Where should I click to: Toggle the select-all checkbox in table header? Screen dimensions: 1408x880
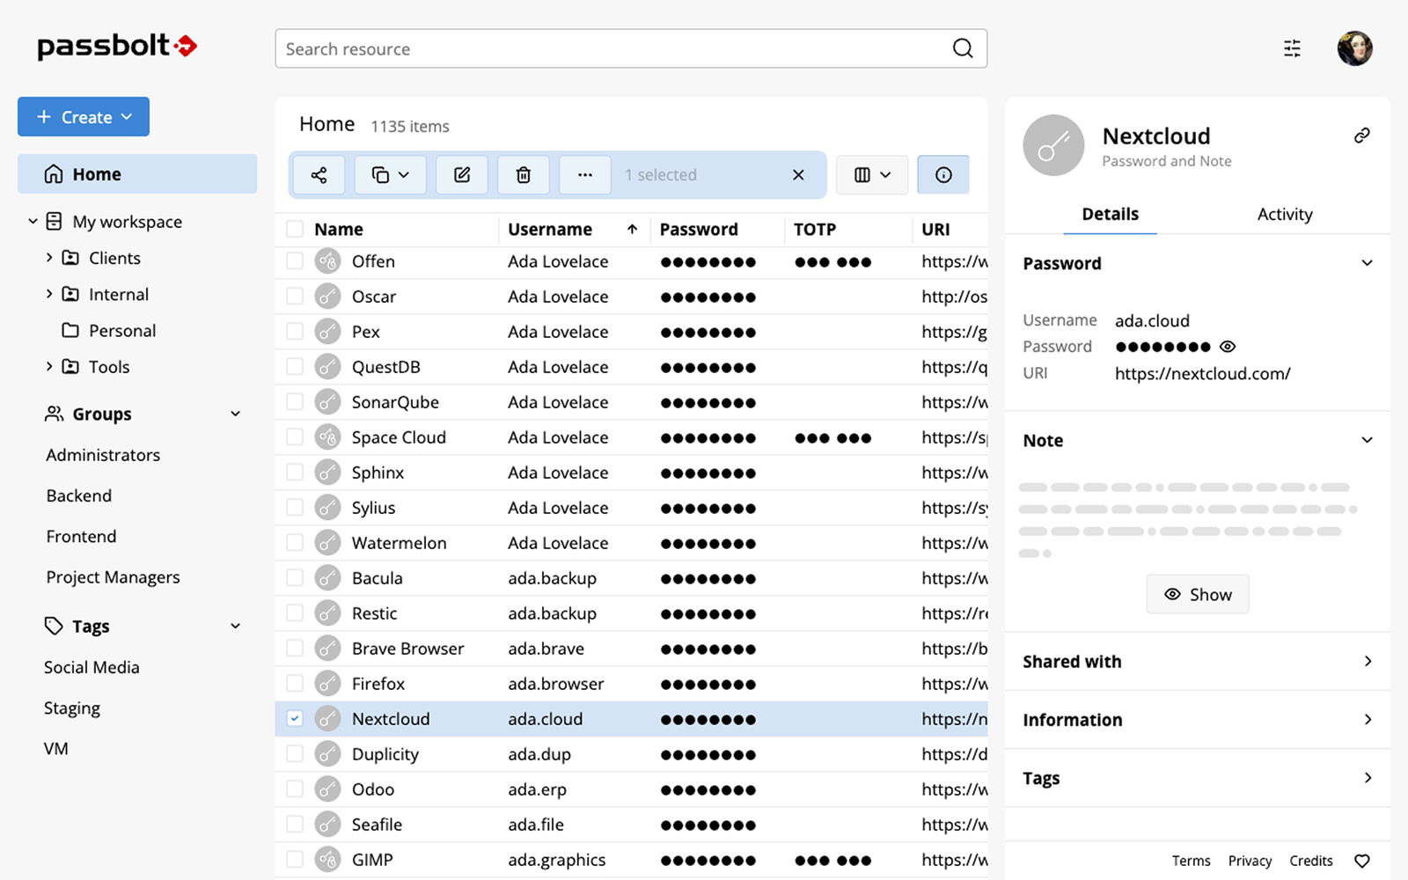tap(295, 229)
